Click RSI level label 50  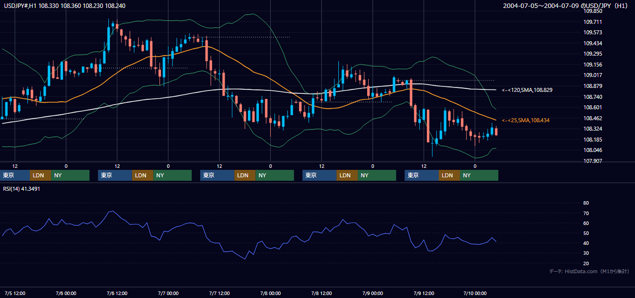pyautogui.click(x=586, y=233)
